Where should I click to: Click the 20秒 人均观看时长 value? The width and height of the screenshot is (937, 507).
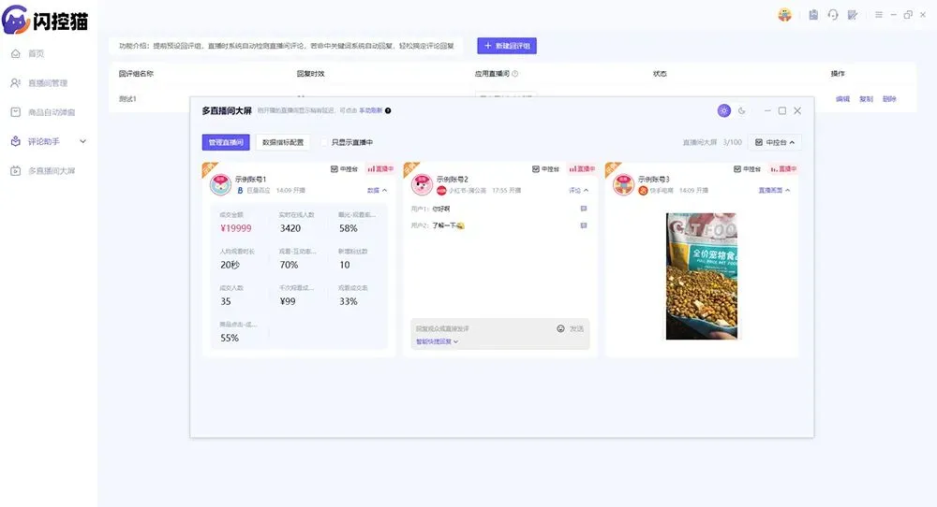pos(231,265)
